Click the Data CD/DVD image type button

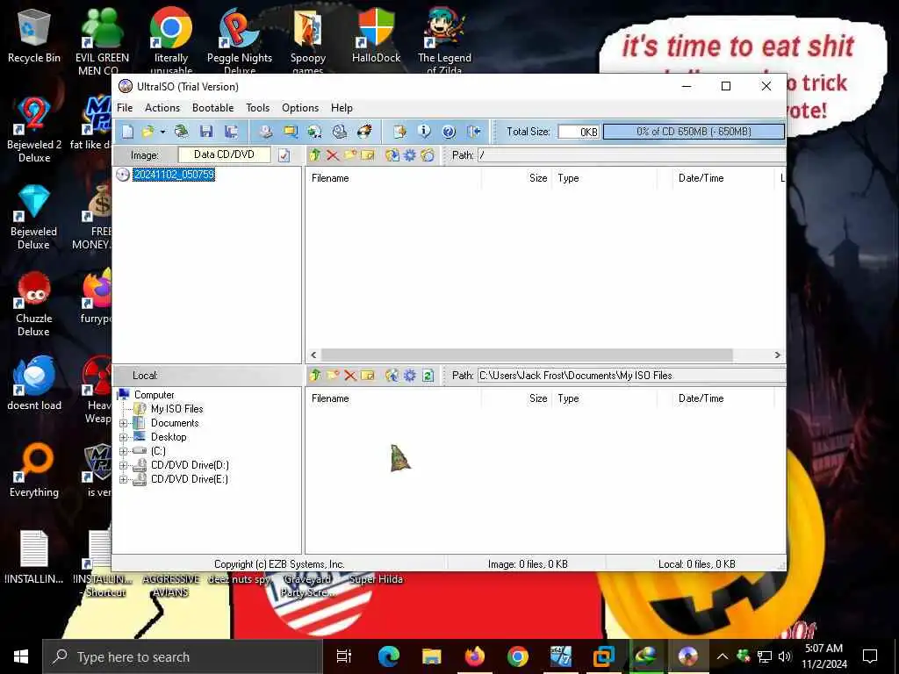224,154
